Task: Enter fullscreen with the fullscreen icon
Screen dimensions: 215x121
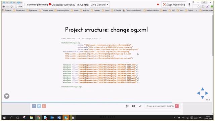Action: click(127, 106)
